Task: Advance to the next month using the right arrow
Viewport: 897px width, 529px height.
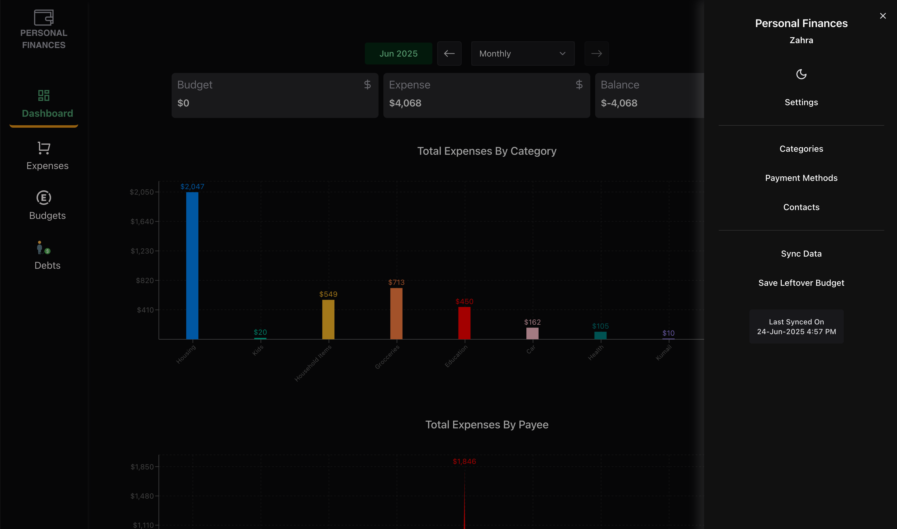Action: [596, 54]
